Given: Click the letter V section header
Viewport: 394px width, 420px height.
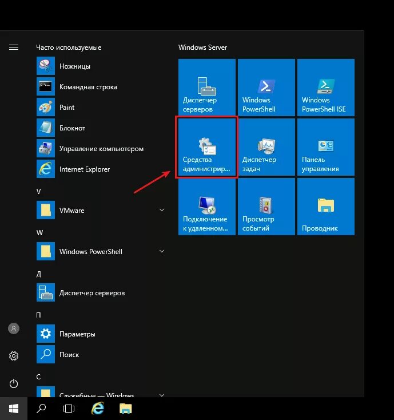Looking at the screenshot, I should 39,192.
